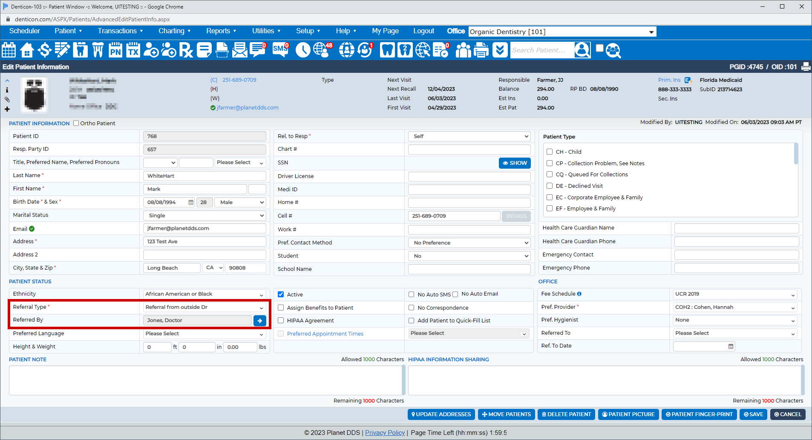Open the Referral Type dropdown
The image size is (812, 440).
point(204,307)
